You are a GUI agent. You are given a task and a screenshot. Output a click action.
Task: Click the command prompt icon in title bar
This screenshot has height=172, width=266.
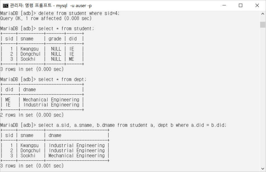5,6
